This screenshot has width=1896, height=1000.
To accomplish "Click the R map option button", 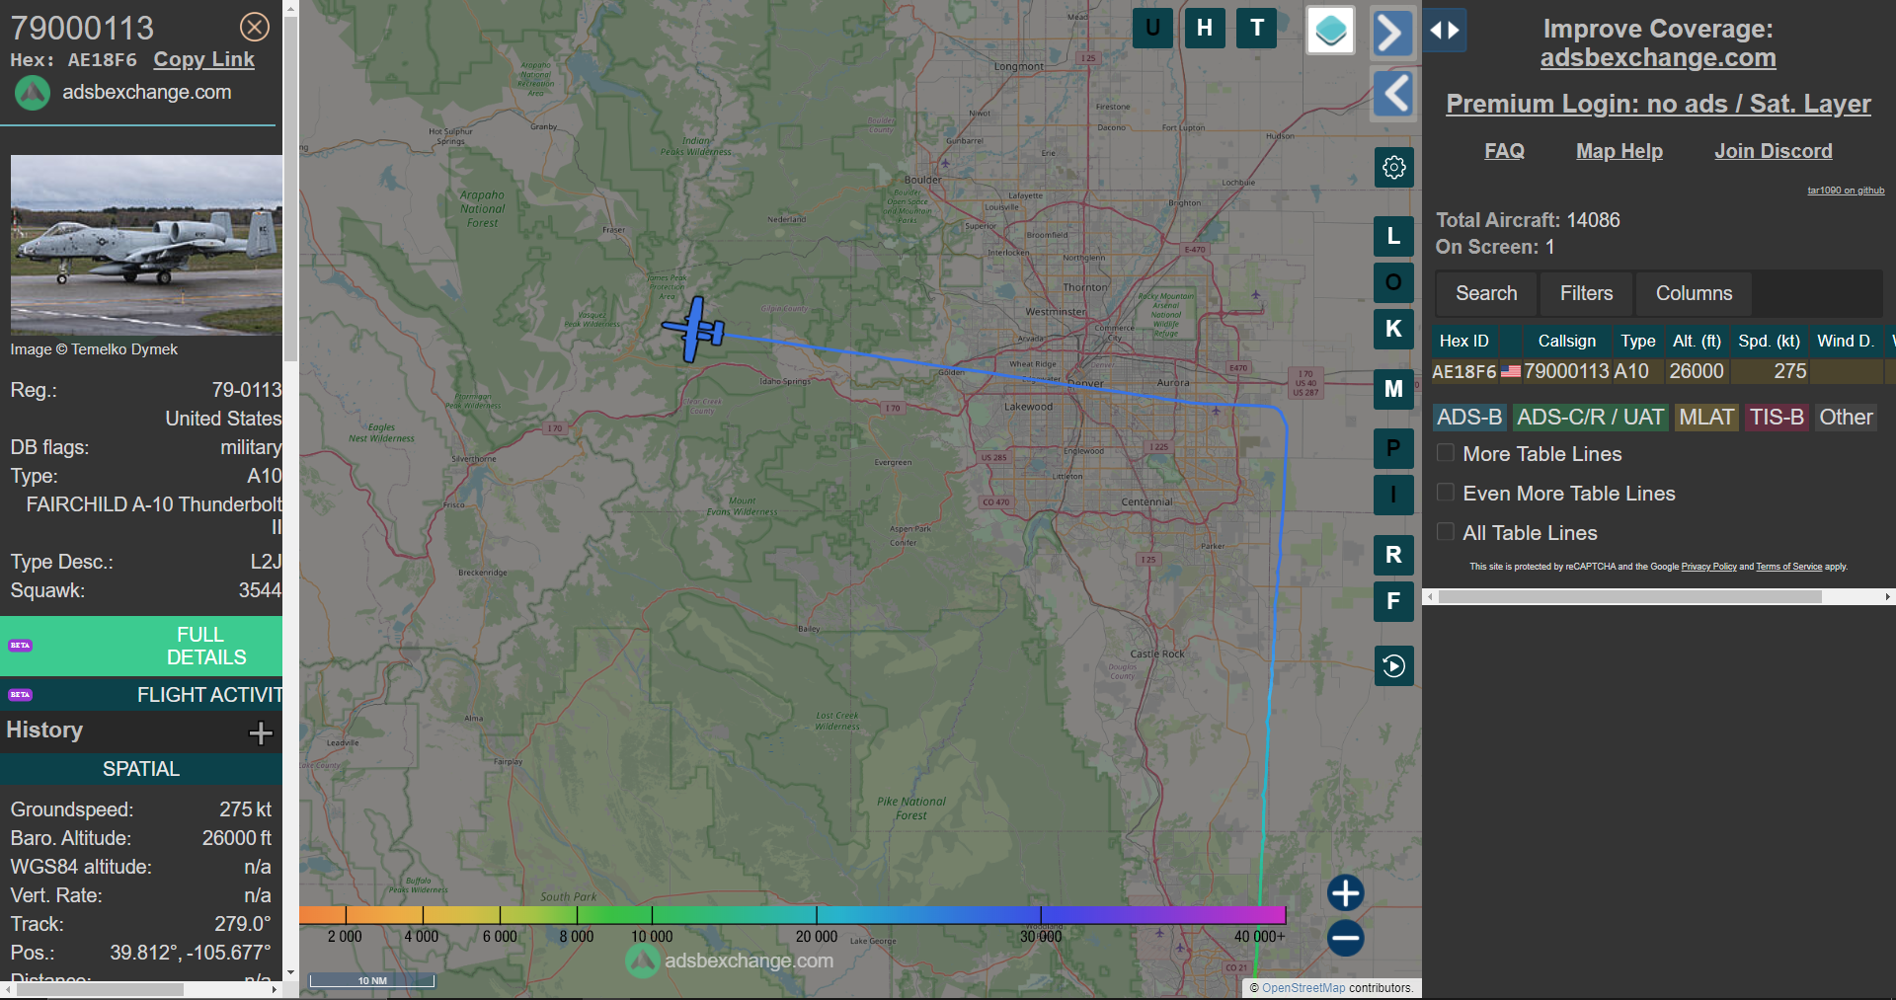I will tap(1393, 555).
